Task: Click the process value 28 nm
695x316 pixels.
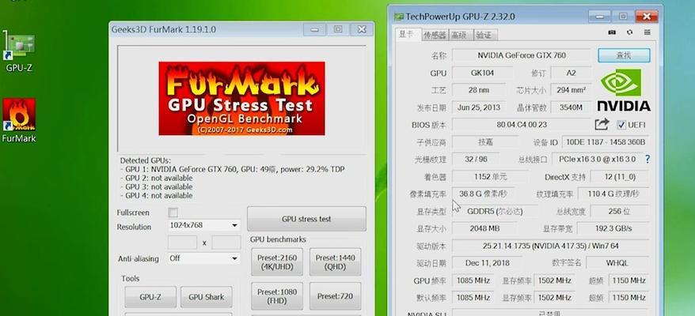Action: (479, 90)
